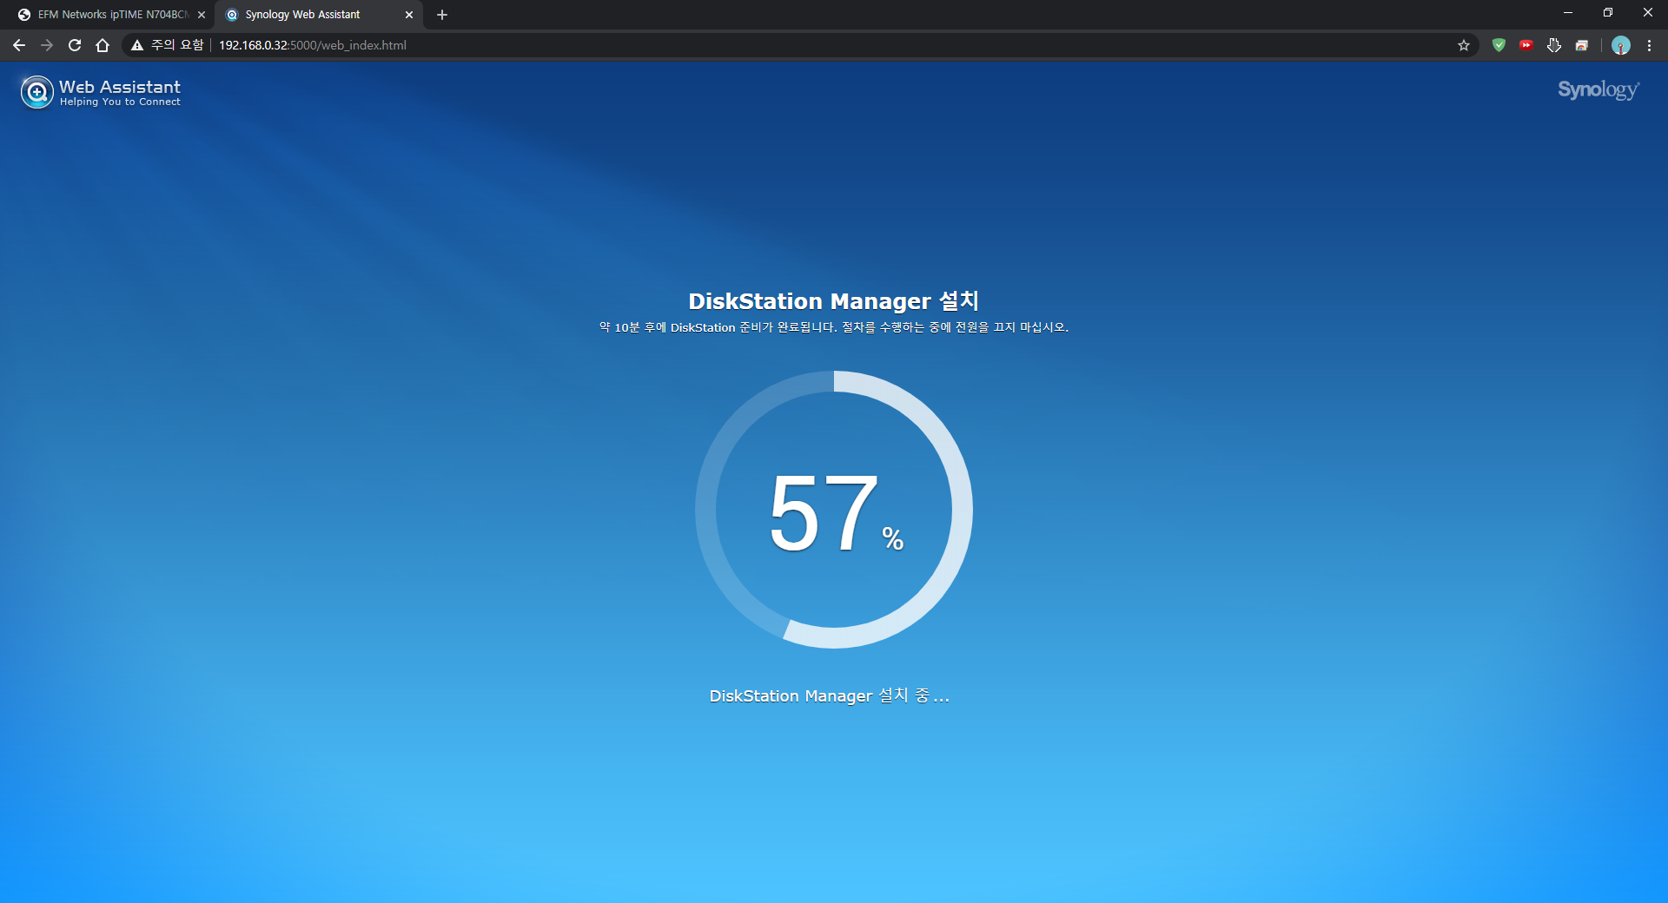Open the browser home page icon
1668x903 pixels.
point(103,45)
